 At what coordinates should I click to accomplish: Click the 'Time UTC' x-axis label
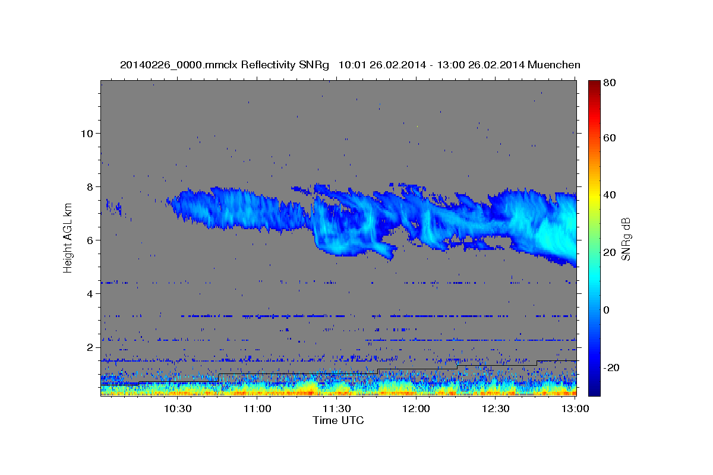(338, 420)
